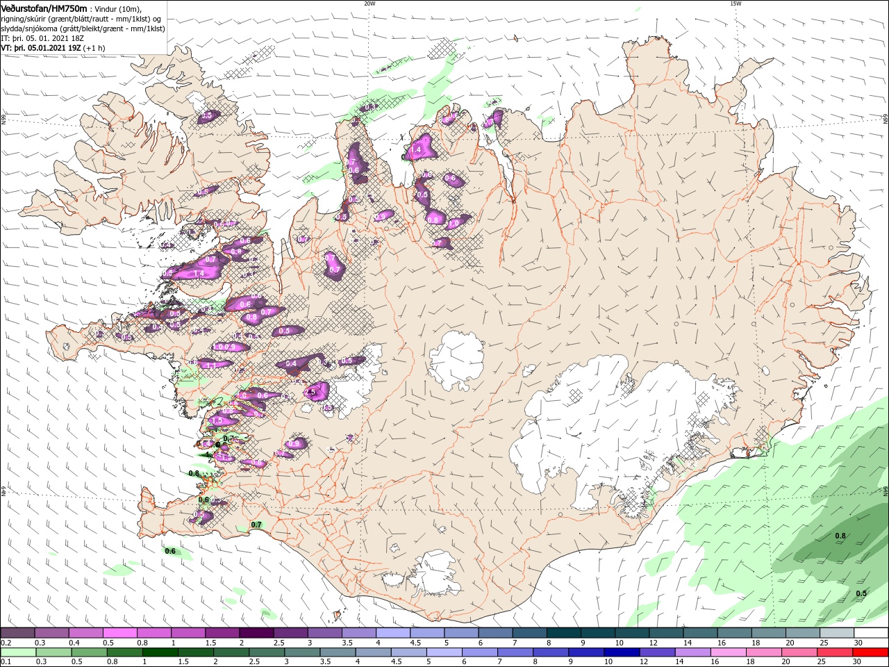Pick light pink rain swatch between 16 and 18
The image size is (889, 667).
pyautogui.click(x=729, y=652)
